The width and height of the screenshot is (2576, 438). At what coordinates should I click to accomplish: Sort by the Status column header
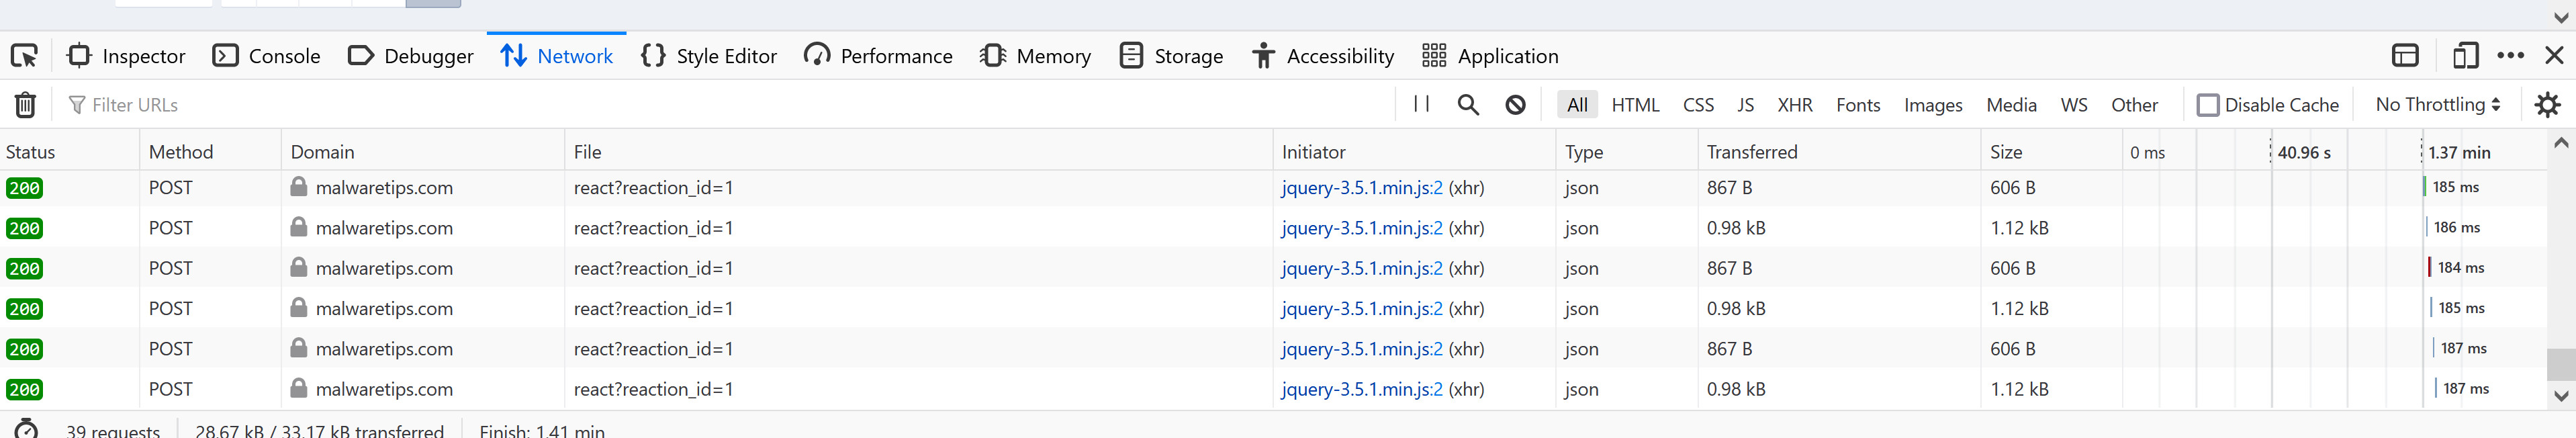click(70, 152)
